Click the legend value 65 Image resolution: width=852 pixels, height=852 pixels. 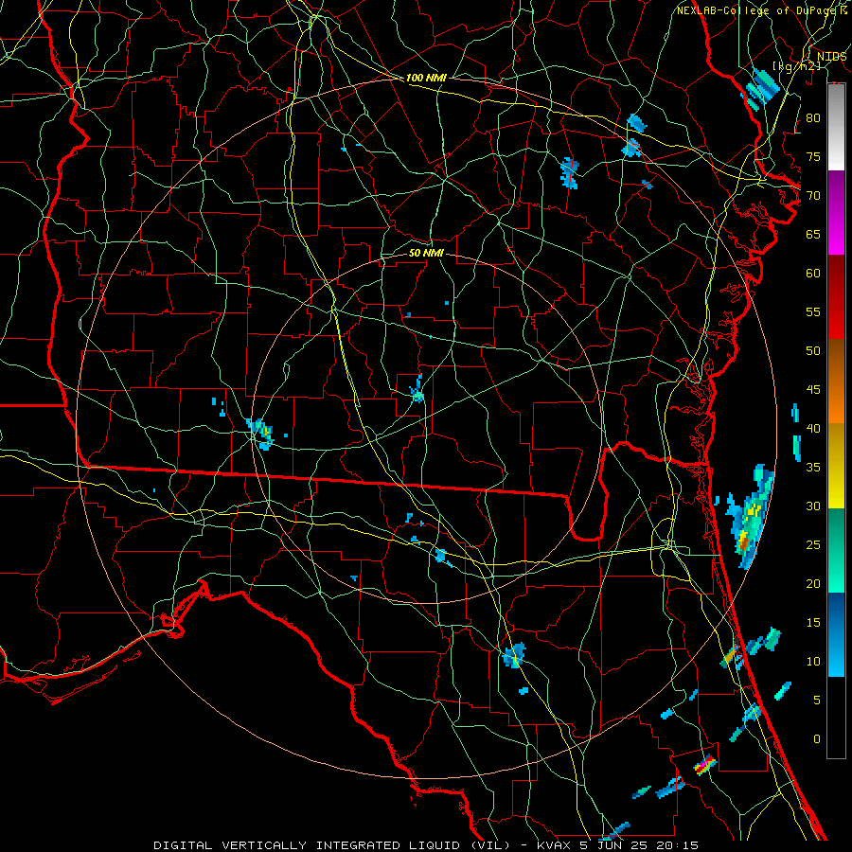[x=813, y=234]
